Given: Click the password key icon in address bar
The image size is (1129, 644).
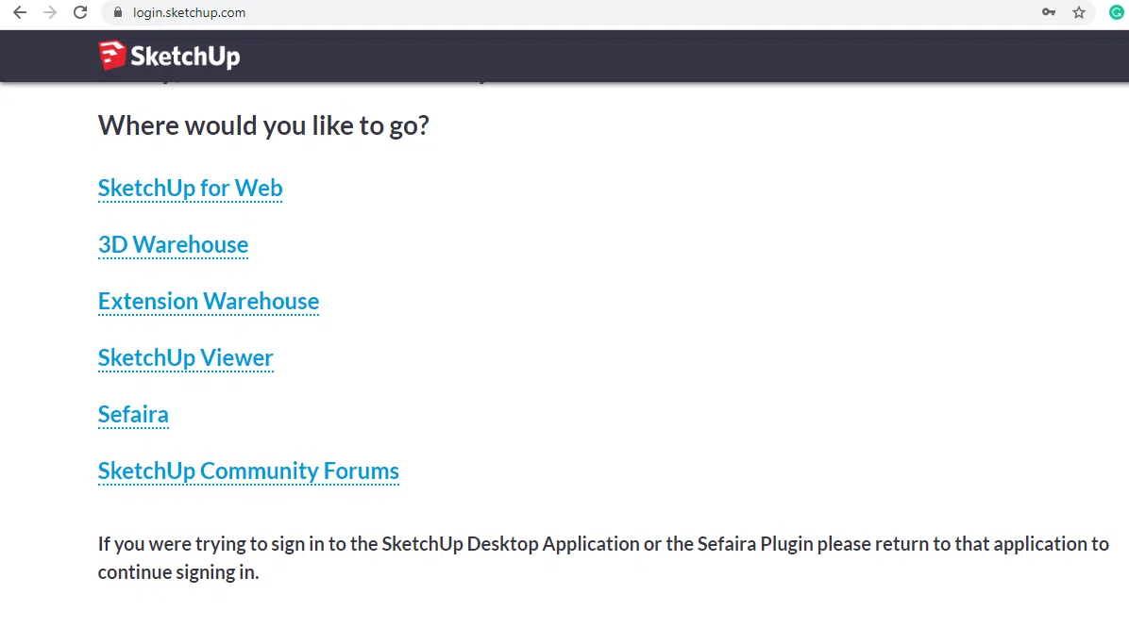Looking at the screenshot, I should click(1049, 12).
